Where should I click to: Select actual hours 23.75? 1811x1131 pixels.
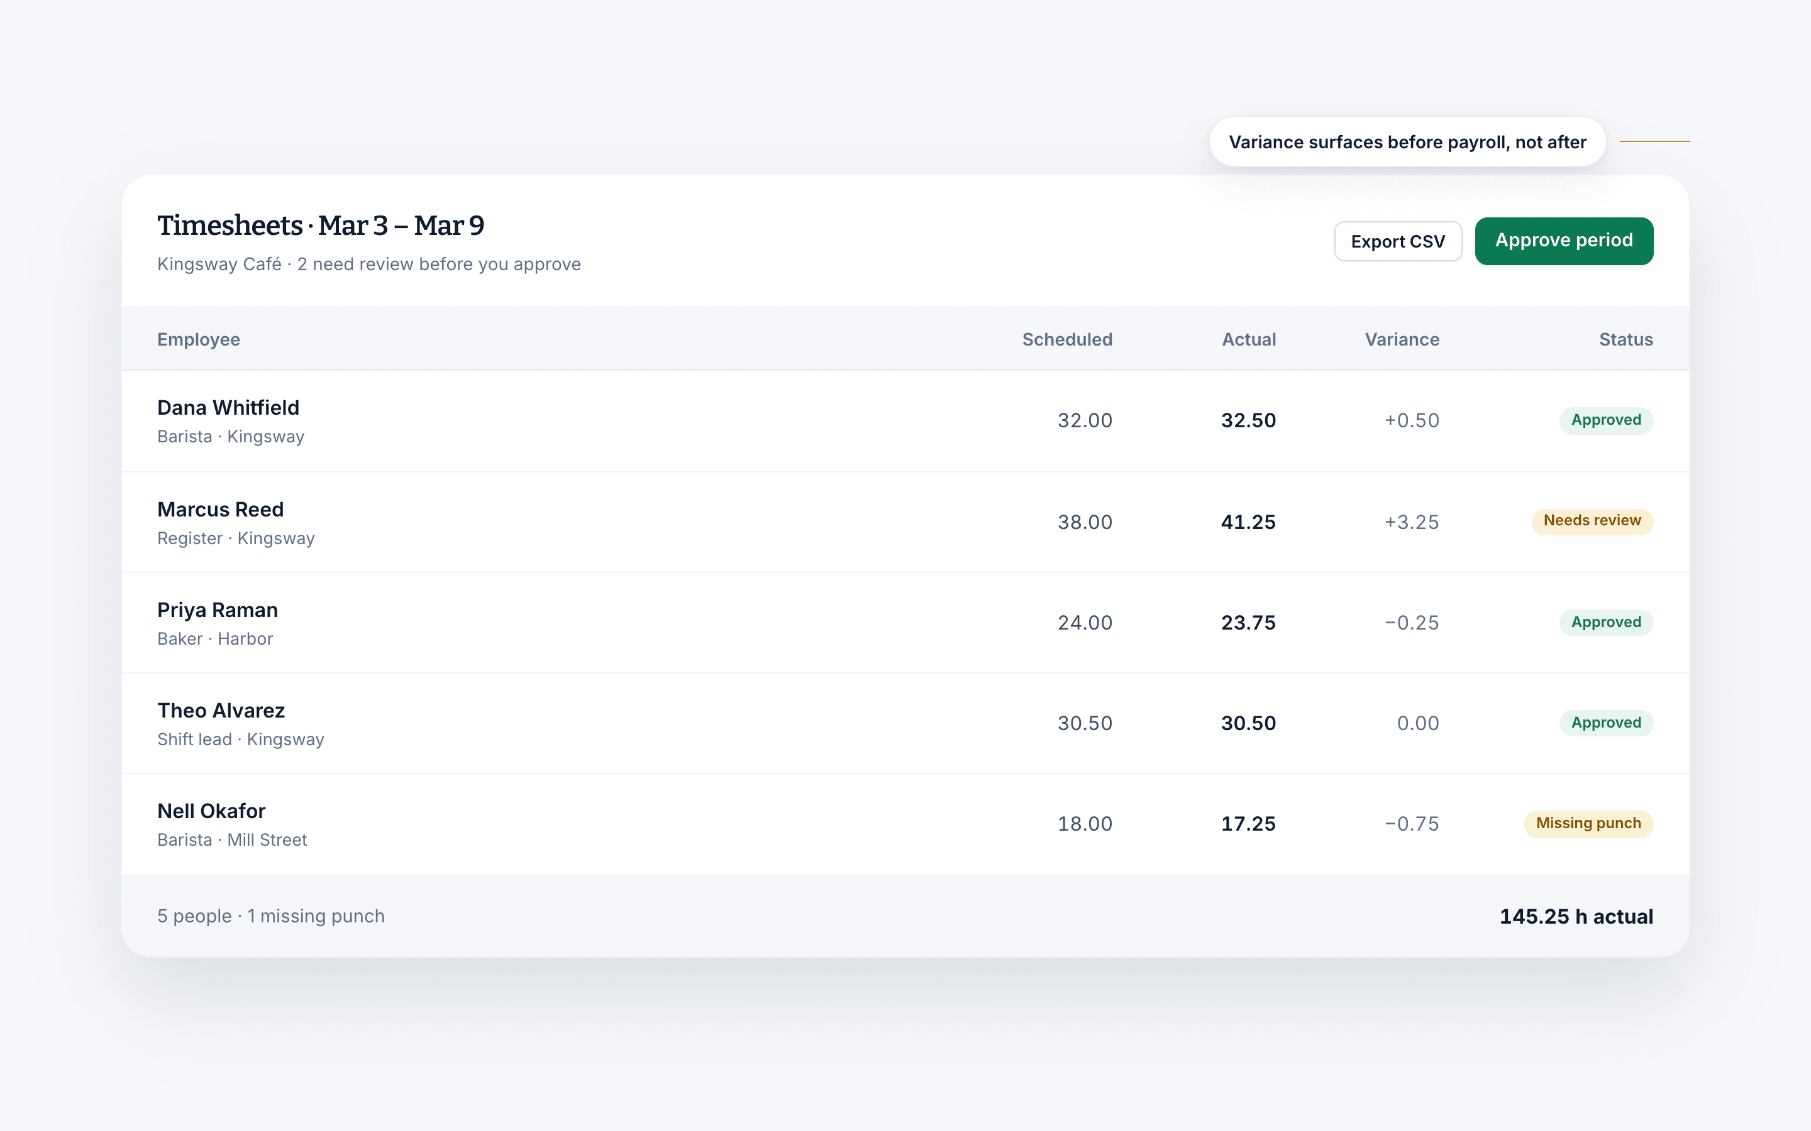[x=1248, y=623]
